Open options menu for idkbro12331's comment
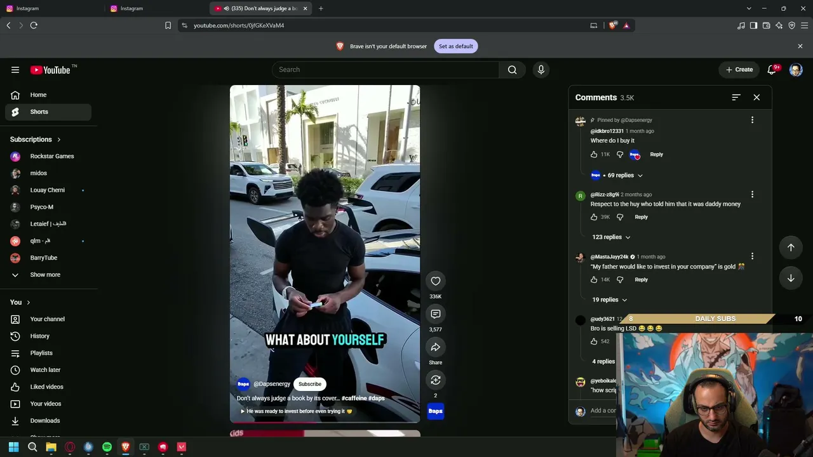 coord(752,120)
